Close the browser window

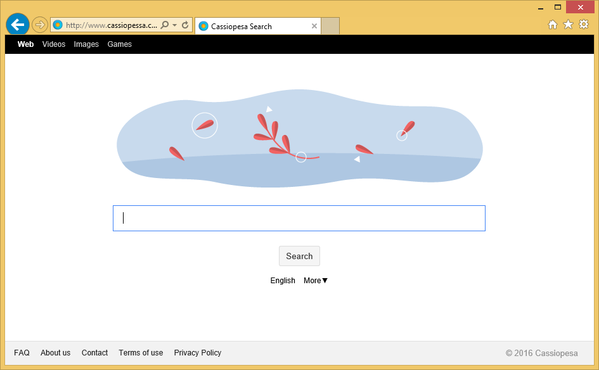coord(580,7)
